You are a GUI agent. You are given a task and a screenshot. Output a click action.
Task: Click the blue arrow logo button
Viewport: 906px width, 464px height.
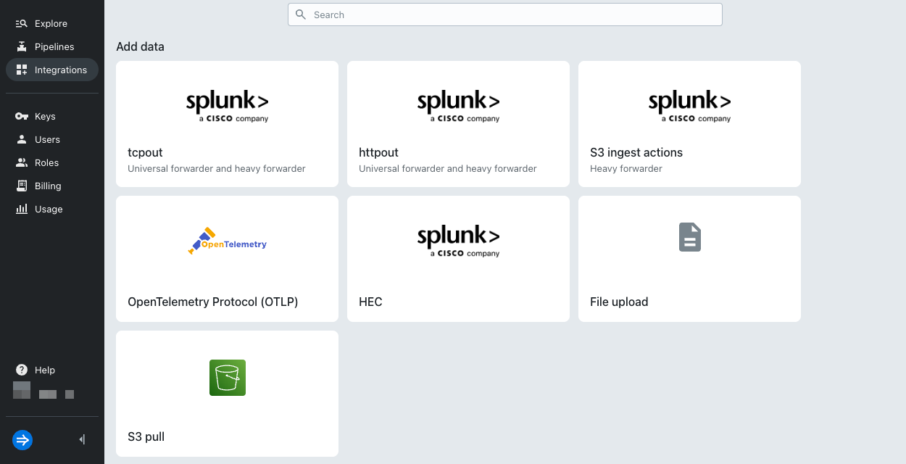[22, 439]
